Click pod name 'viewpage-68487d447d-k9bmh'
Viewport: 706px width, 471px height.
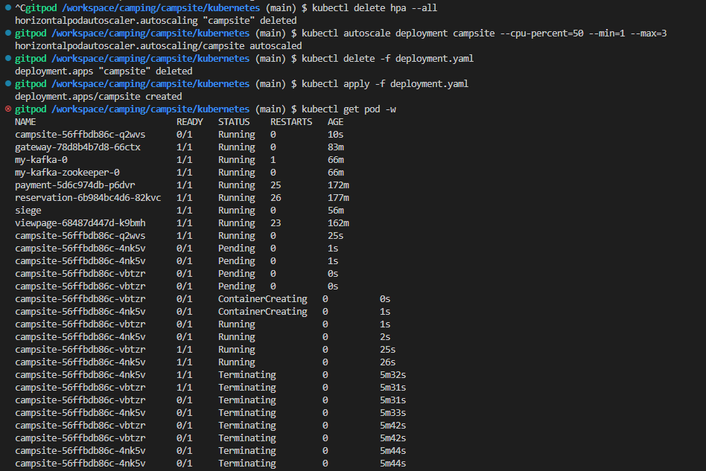[x=80, y=222]
